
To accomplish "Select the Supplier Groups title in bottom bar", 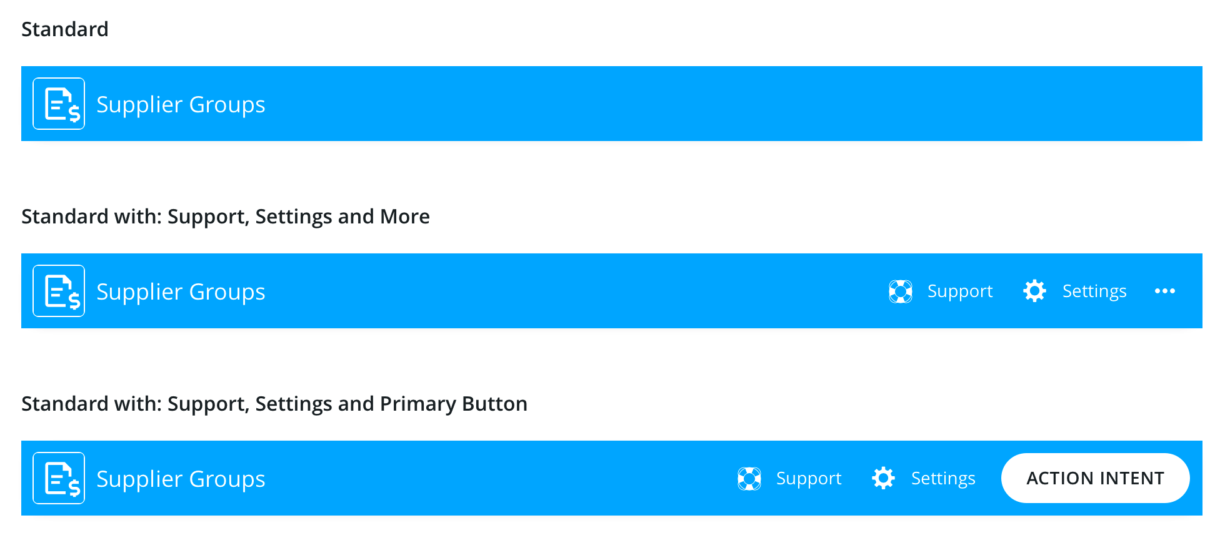I will [180, 478].
